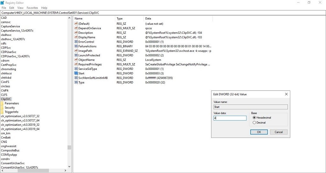326x173 pixels.
Task: Select the clr_optimization_v4.0.30319_64 key
Action: point(20,129)
